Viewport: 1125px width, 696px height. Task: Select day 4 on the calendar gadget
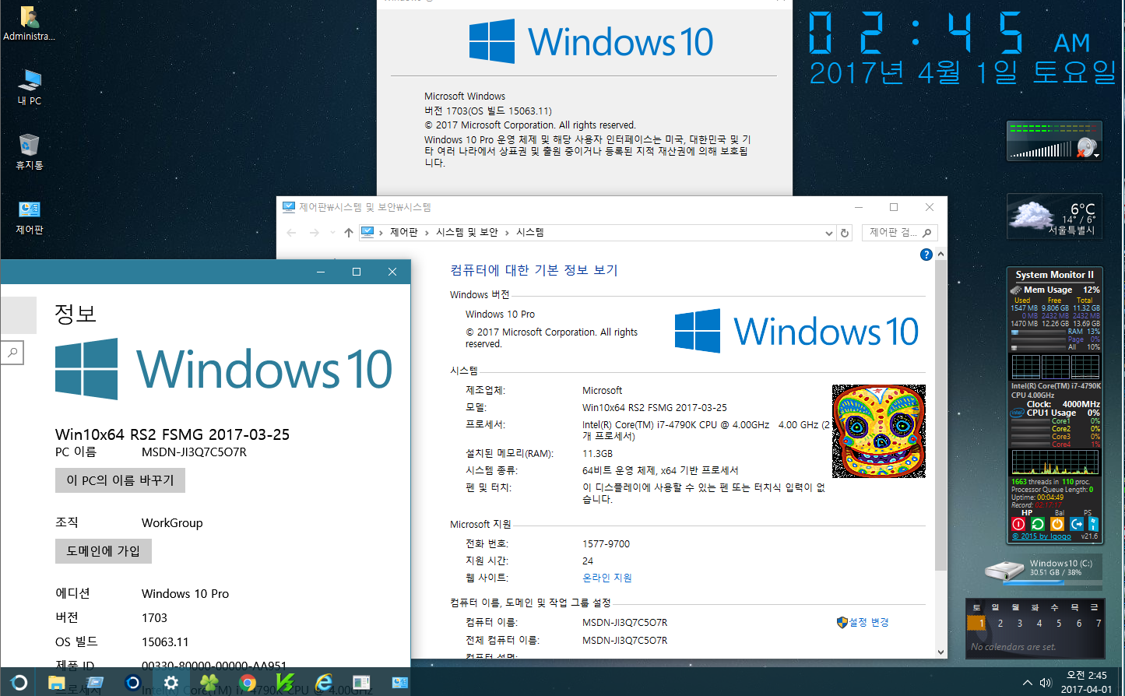coord(1039,623)
